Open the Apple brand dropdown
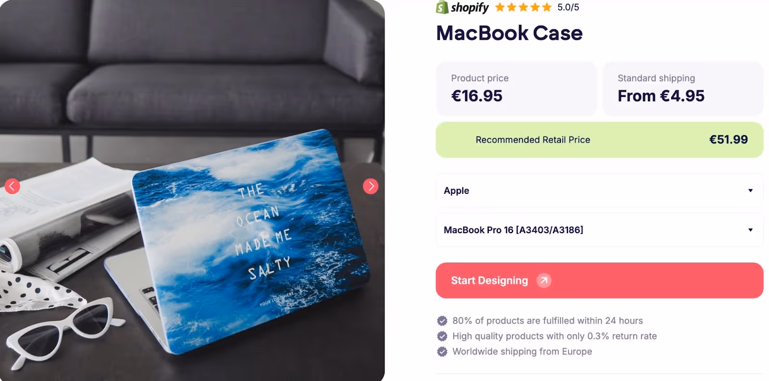Viewport: 769px width, 381px height. [x=599, y=190]
